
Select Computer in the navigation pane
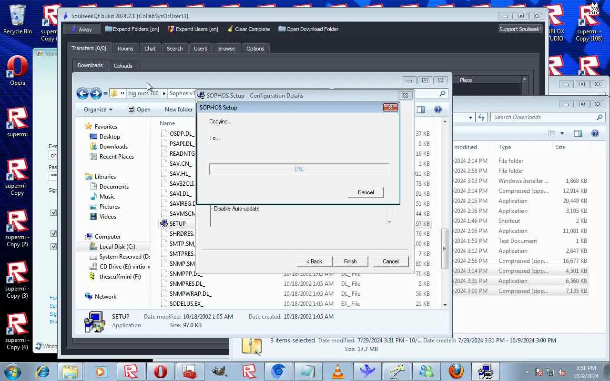108,237
